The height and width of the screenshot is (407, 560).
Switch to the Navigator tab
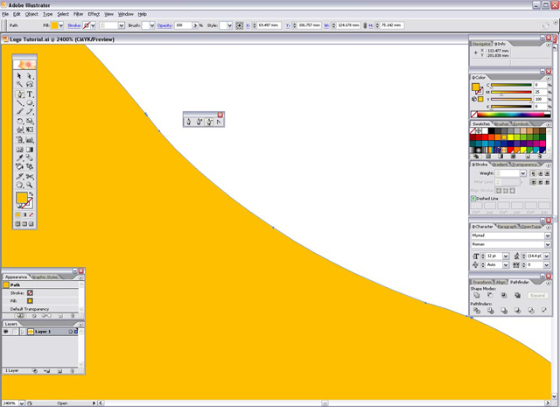point(481,44)
